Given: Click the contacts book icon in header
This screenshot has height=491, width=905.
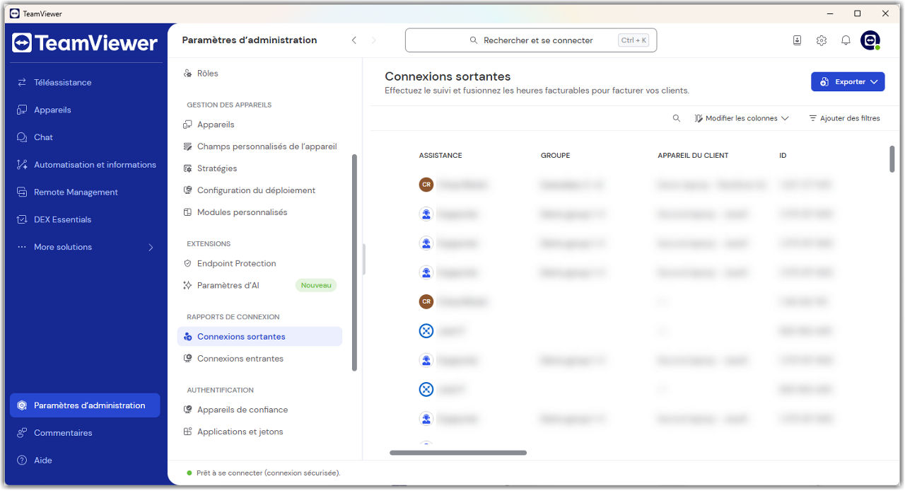Looking at the screenshot, I should pyautogui.click(x=797, y=40).
